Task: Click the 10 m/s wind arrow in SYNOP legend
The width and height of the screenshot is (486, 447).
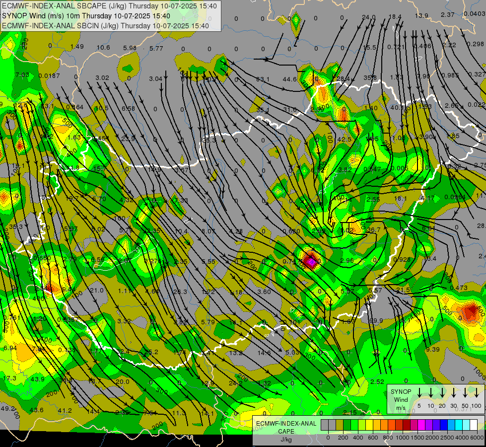Action: (431, 392)
